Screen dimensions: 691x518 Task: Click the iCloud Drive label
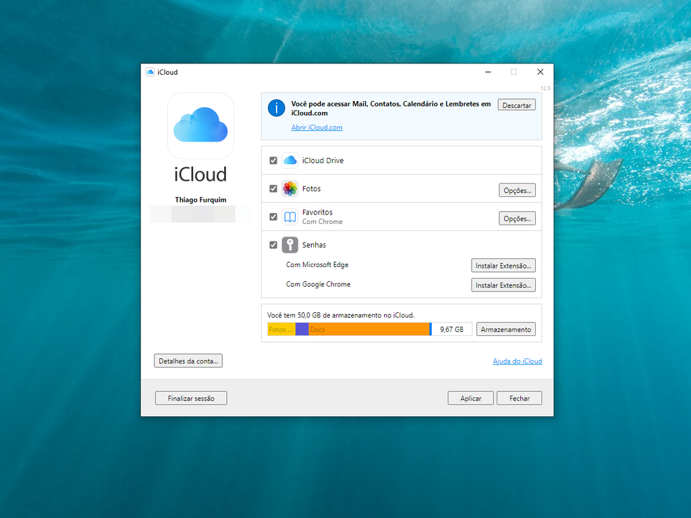(x=323, y=161)
